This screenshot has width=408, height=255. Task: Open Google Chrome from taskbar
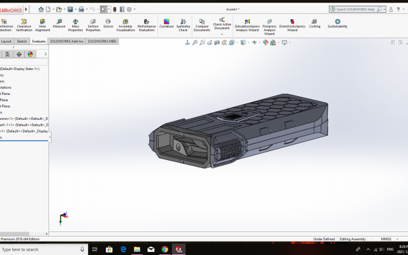(164, 249)
